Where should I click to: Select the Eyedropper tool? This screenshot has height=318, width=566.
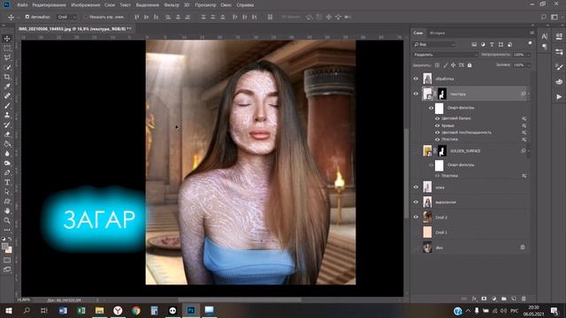point(7,87)
